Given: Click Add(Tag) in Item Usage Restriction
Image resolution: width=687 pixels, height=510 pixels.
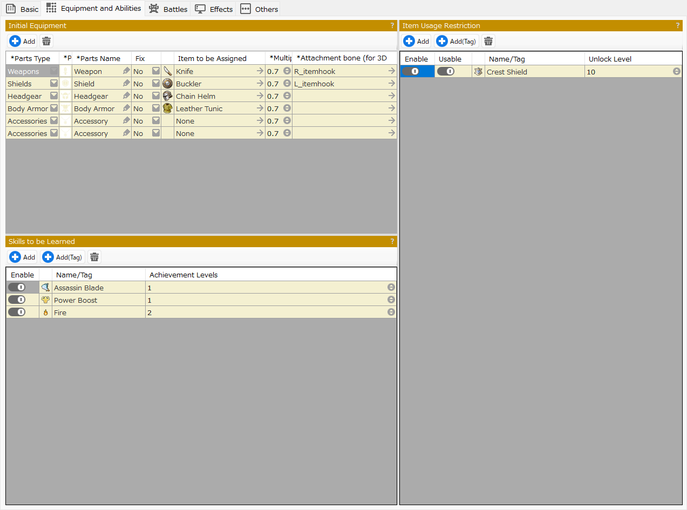Looking at the screenshot, I should coord(457,42).
